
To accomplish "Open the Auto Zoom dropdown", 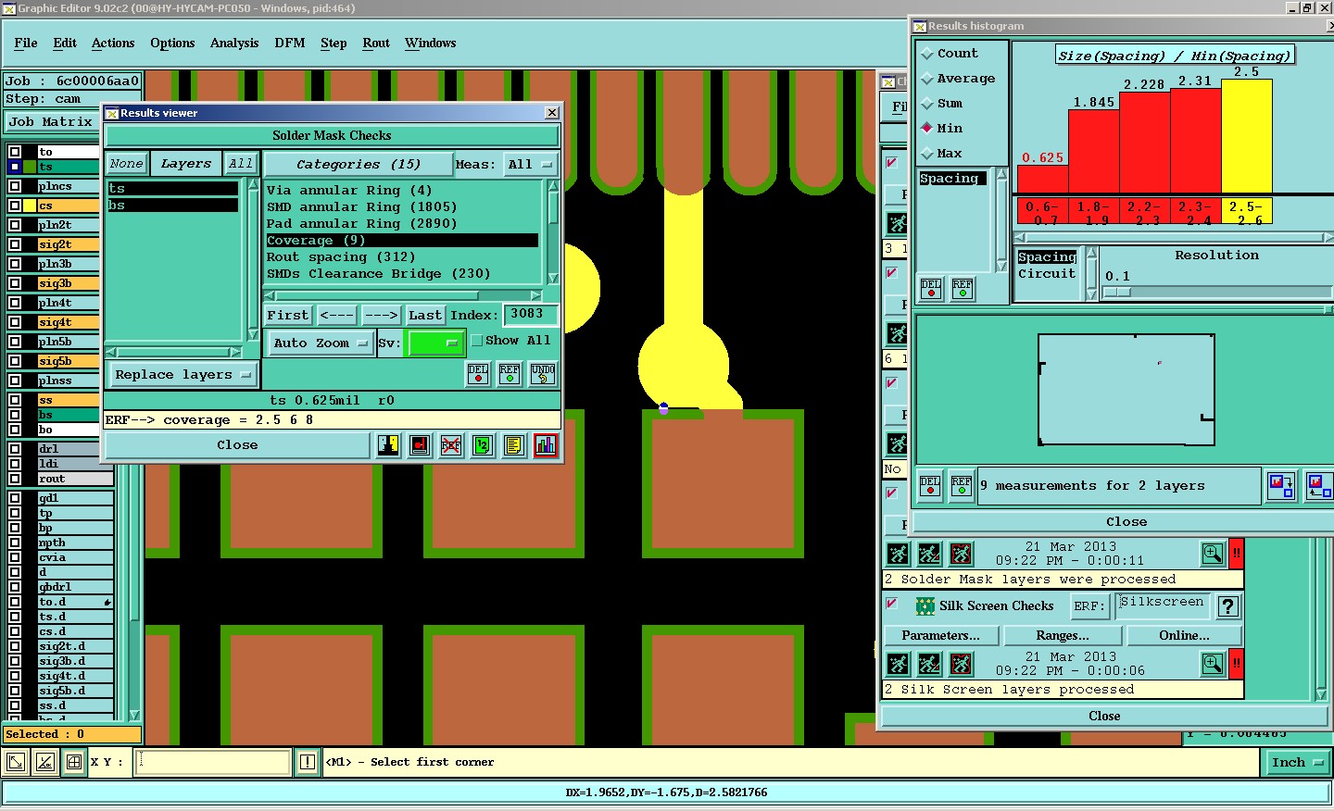I will point(321,343).
